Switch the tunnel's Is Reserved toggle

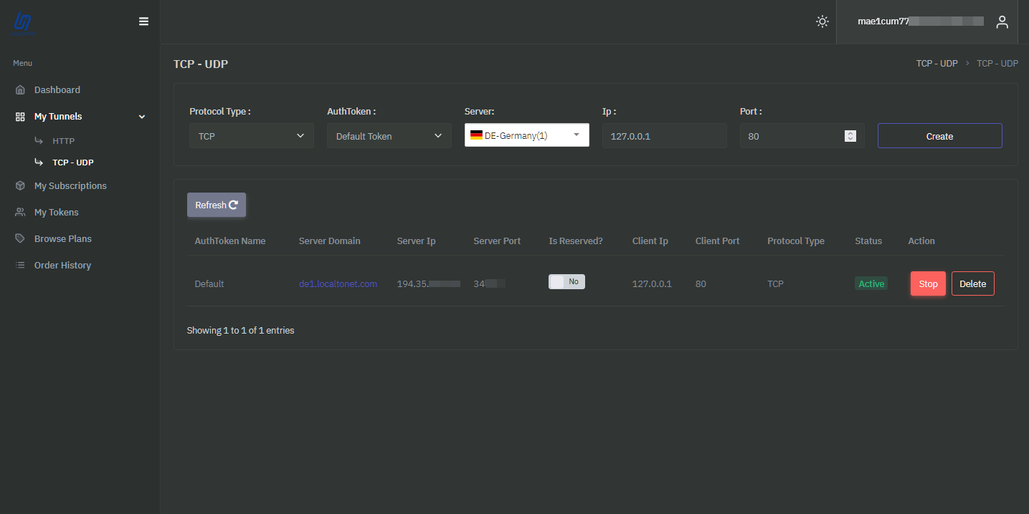click(566, 281)
